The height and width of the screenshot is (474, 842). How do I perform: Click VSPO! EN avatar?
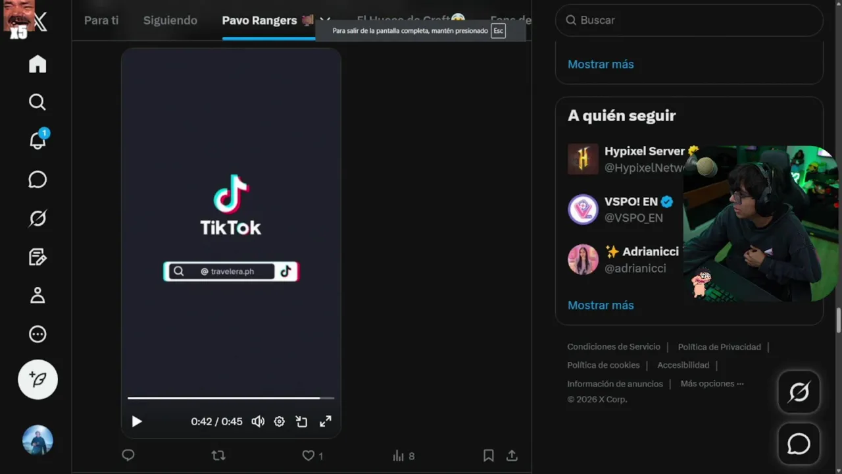pos(583,209)
